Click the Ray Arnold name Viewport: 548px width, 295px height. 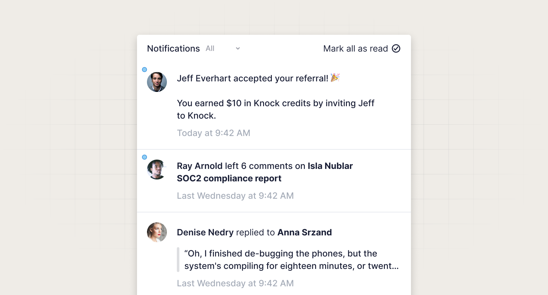(x=200, y=166)
